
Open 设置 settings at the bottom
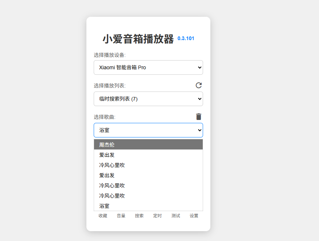click(x=194, y=216)
